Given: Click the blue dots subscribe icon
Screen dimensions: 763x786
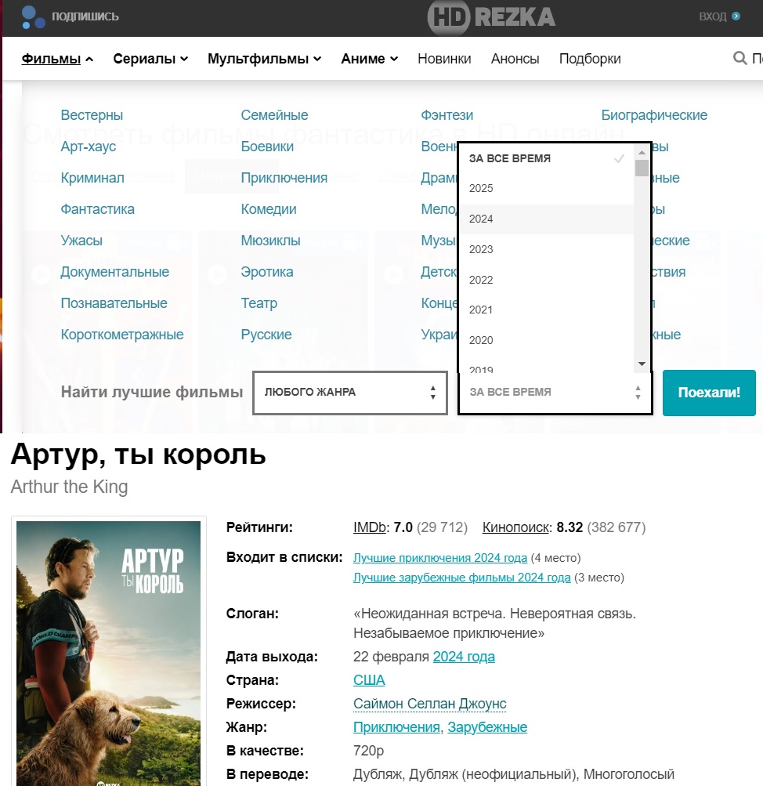Looking at the screenshot, I should [33, 17].
